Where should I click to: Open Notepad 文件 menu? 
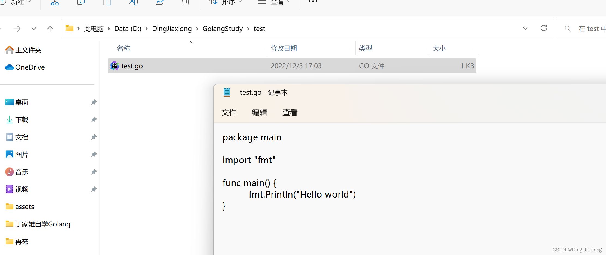229,112
